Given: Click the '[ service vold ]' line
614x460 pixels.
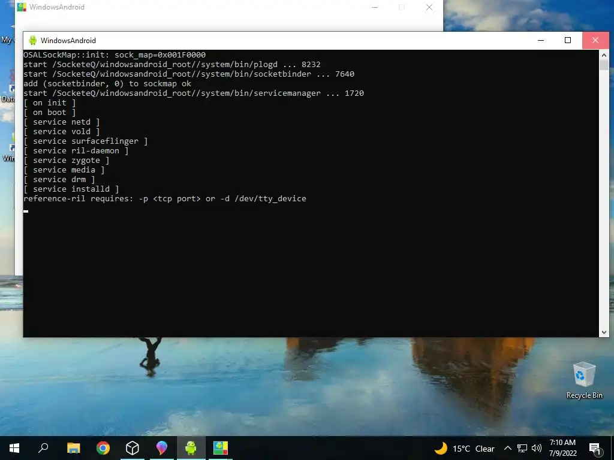Looking at the screenshot, I should 62,131.
